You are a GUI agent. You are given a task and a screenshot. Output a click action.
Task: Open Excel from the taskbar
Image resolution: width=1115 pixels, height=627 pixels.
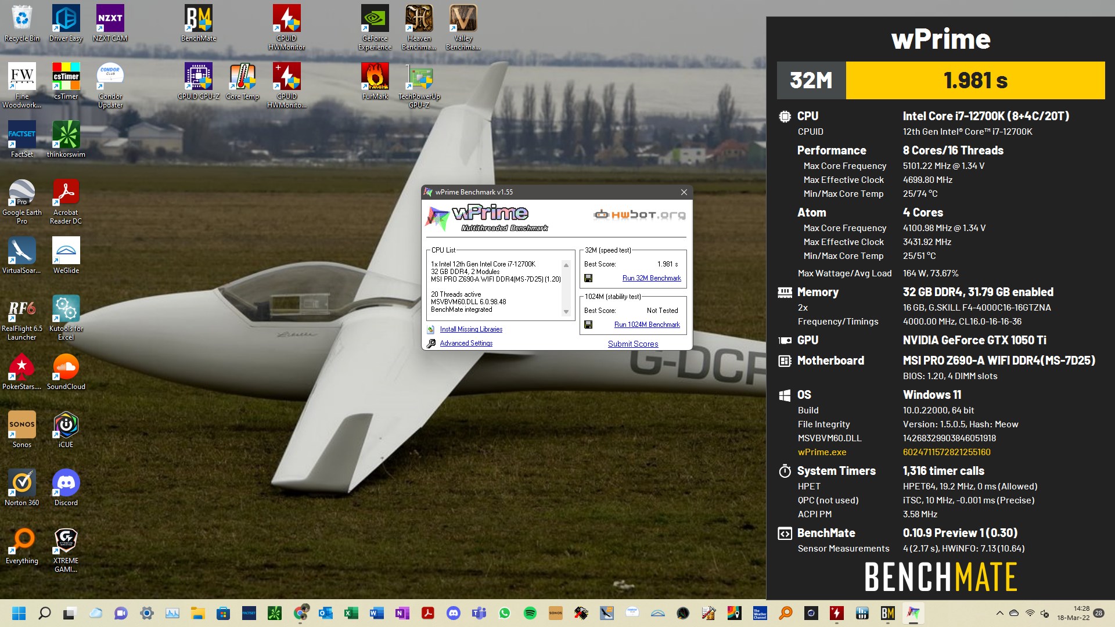351,613
